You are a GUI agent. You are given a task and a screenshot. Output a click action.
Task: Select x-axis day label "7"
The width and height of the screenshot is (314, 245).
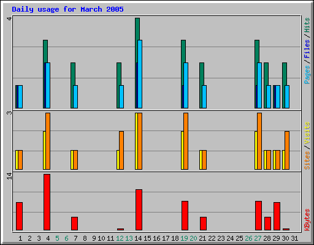point(75,238)
